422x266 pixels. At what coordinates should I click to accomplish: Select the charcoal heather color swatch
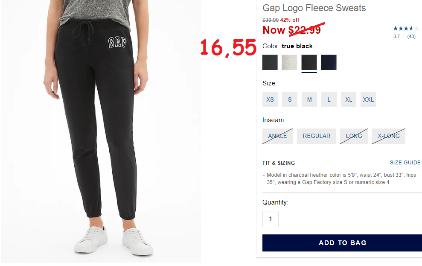tap(270, 62)
